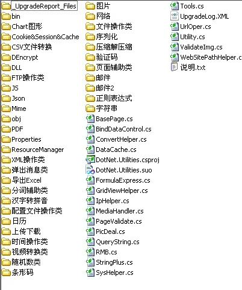Click the ResourceManager folder name
242x290 pixels.
tap(38, 150)
